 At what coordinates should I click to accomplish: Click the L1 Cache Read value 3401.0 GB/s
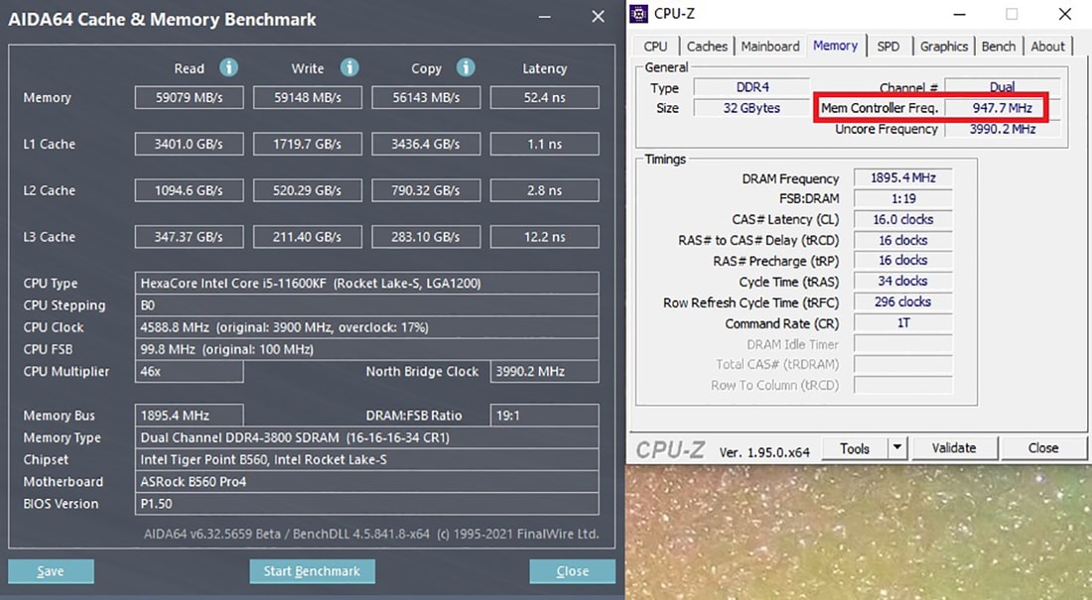[x=189, y=144]
